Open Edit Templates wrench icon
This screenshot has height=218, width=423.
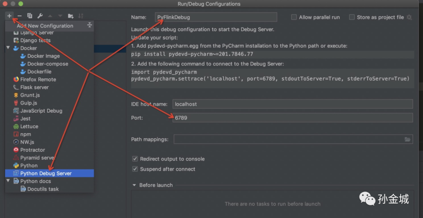(40, 16)
